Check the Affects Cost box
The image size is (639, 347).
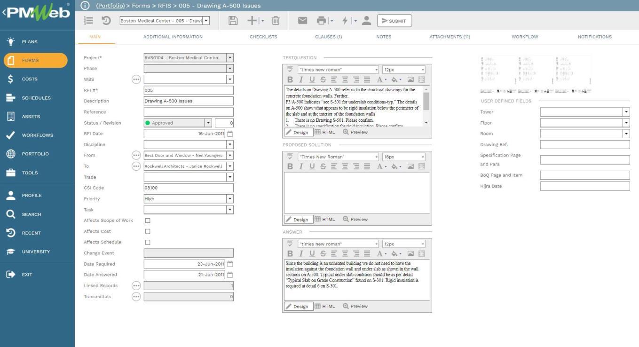point(148,231)
